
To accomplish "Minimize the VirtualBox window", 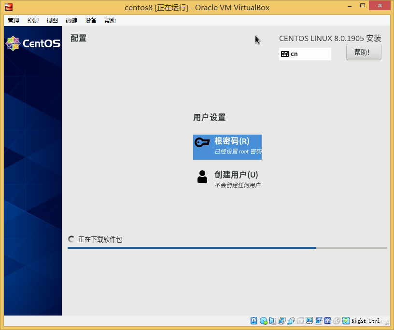I will (x=350, y=6).
